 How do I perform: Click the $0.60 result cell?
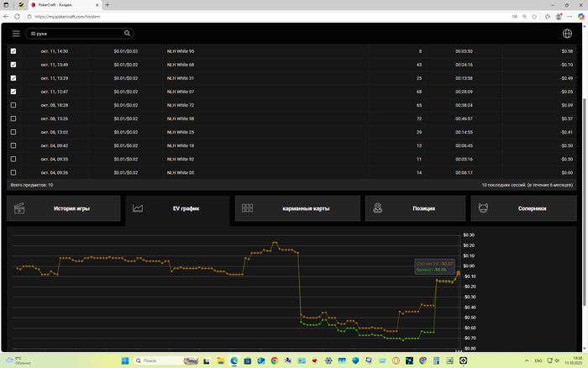[x=567, y=172]
